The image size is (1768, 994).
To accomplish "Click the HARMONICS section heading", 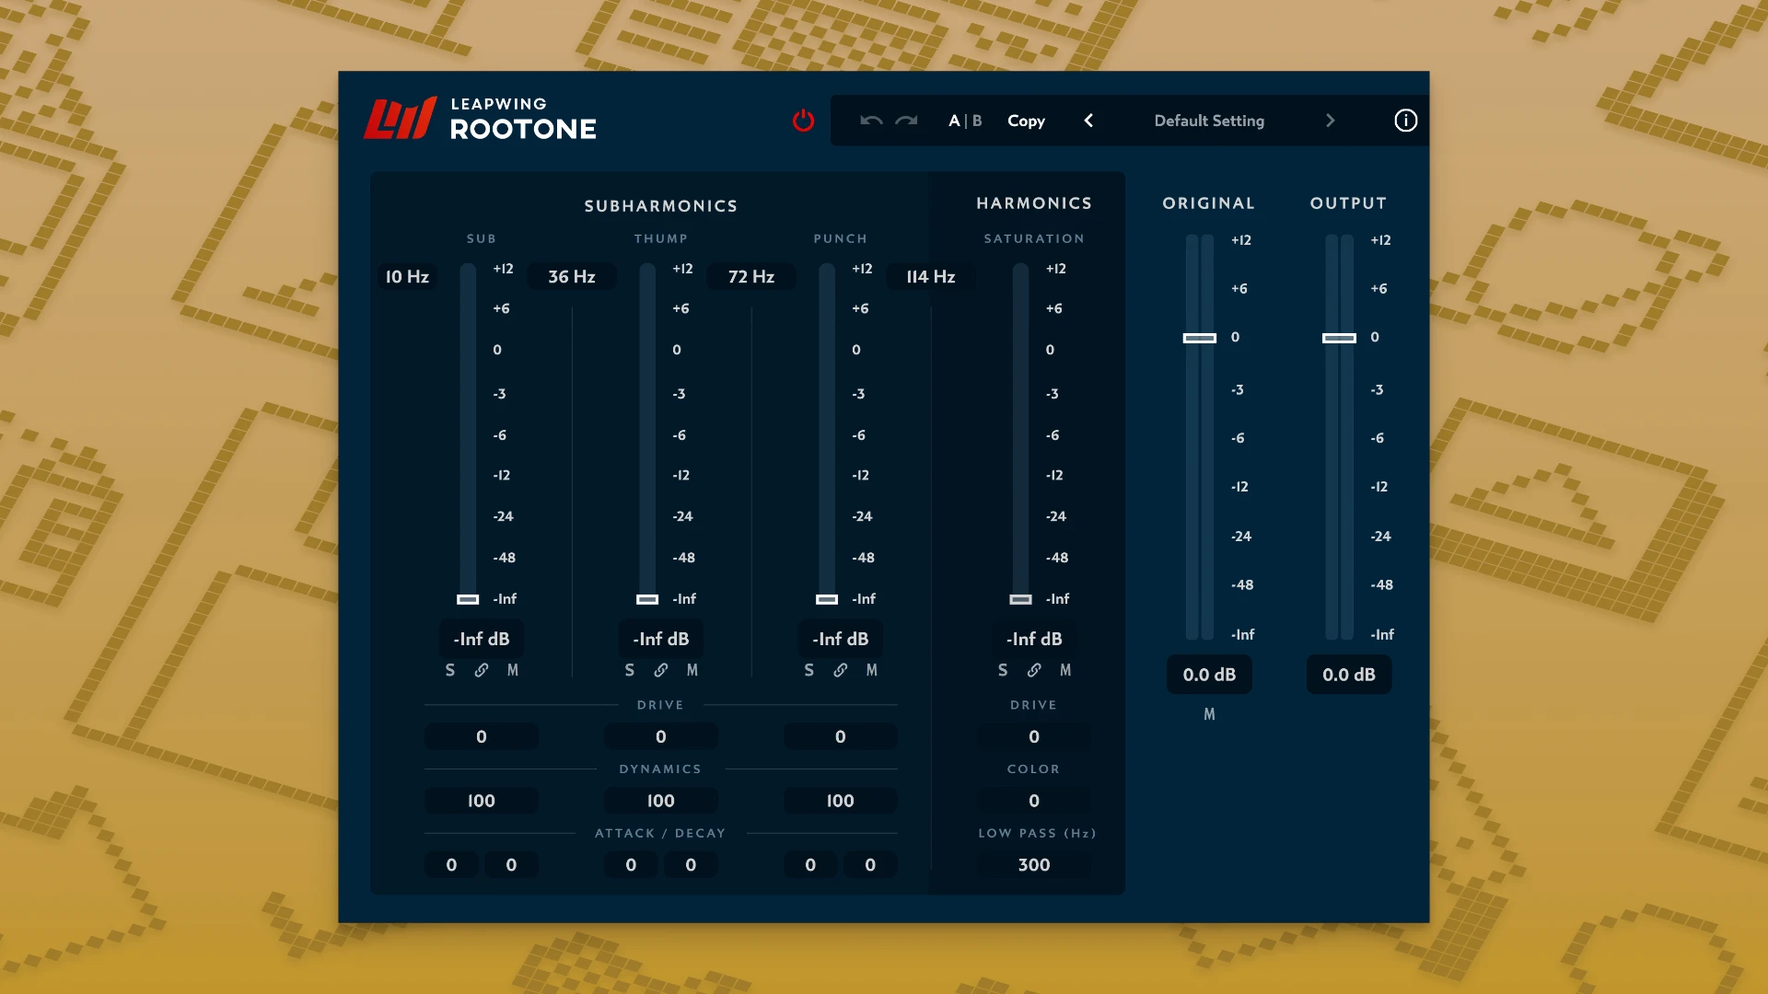I will tap(1034, 203).
